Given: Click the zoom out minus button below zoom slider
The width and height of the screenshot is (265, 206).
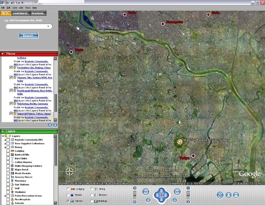Looking at the screenshot, I should 135,202.
